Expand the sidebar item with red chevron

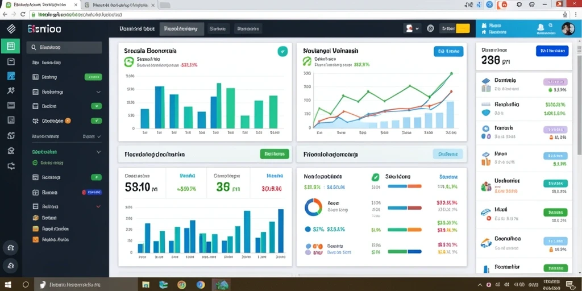click(x=98, y=206)
